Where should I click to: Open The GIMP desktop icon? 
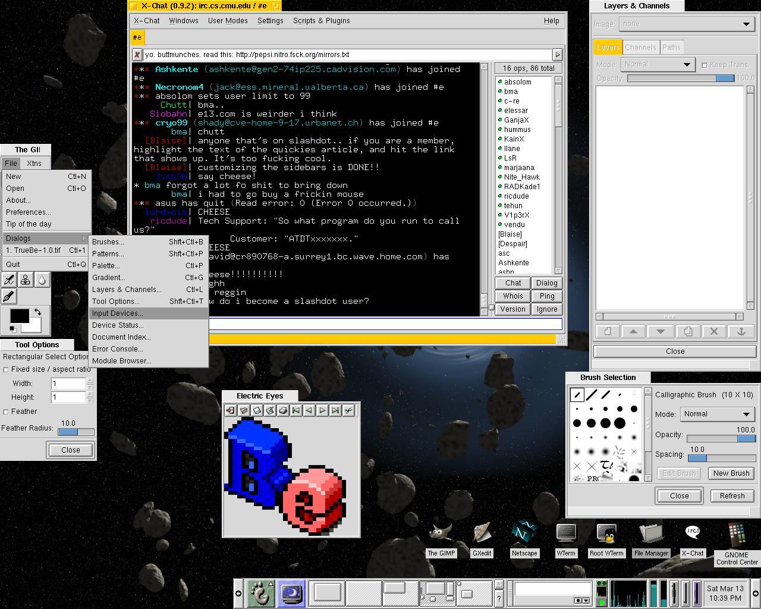tap(441, 540)
